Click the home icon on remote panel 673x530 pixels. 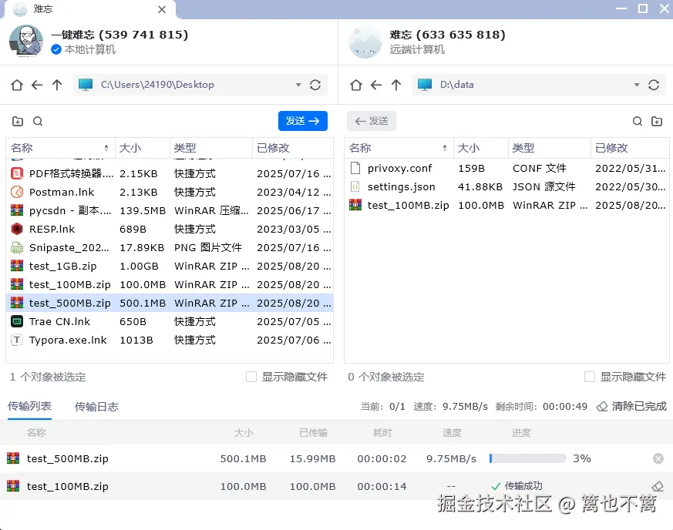(x=355, y=85)
